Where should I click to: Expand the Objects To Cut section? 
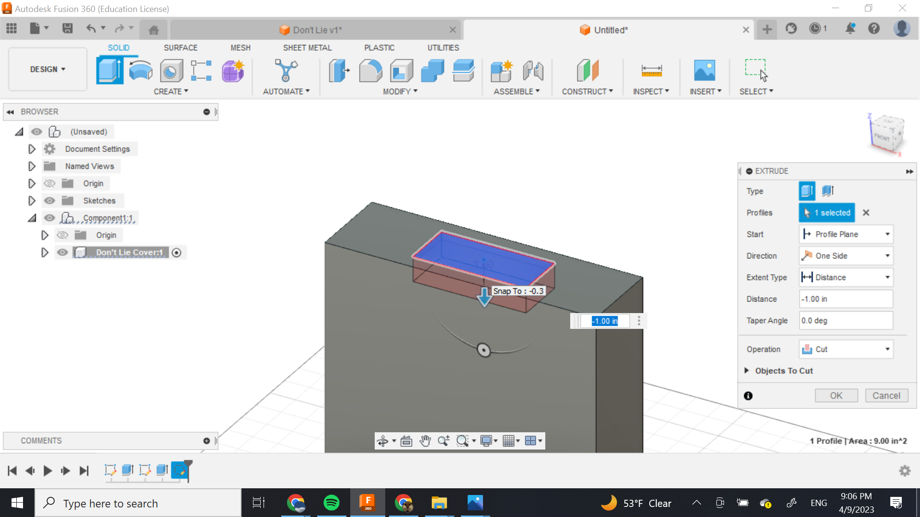[x=747, y=371]
